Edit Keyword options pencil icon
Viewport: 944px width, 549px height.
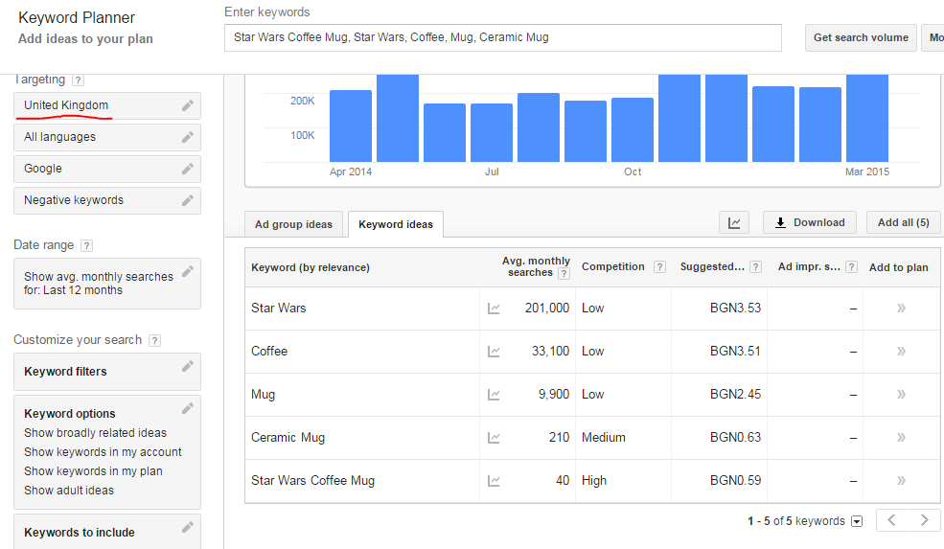[x=188, y=408]
